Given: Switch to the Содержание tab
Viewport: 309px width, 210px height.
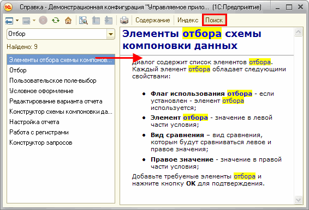Looking at the screenshot, I should pos(153,20).
